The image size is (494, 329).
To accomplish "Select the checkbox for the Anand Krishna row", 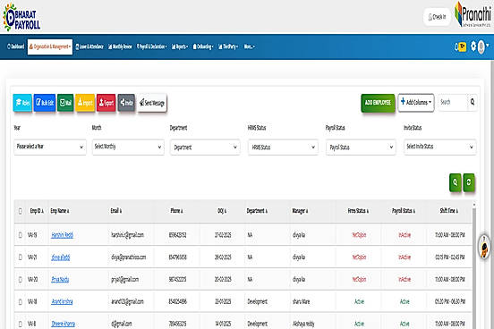I will pos(21,301).
